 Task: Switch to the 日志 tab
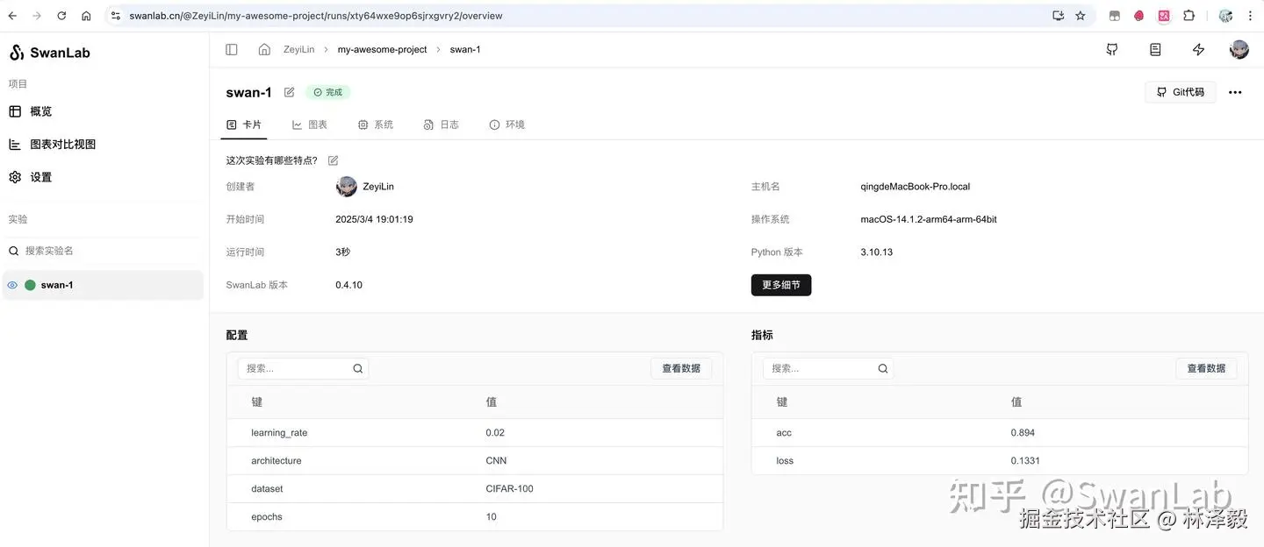point(442,125)
